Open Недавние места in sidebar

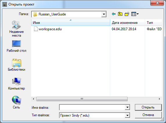16,29
